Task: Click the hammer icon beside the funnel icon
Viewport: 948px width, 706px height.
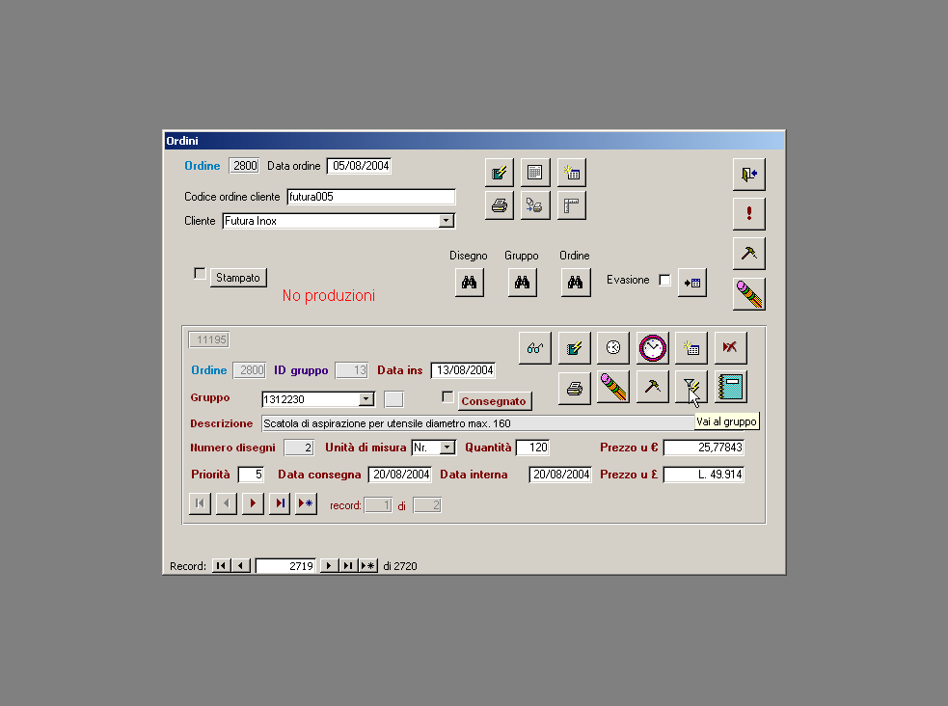Action: 652,387
